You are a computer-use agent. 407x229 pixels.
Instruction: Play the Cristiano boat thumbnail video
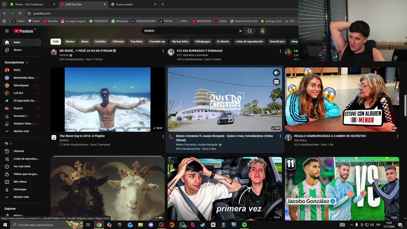click(x=107, y=100)
